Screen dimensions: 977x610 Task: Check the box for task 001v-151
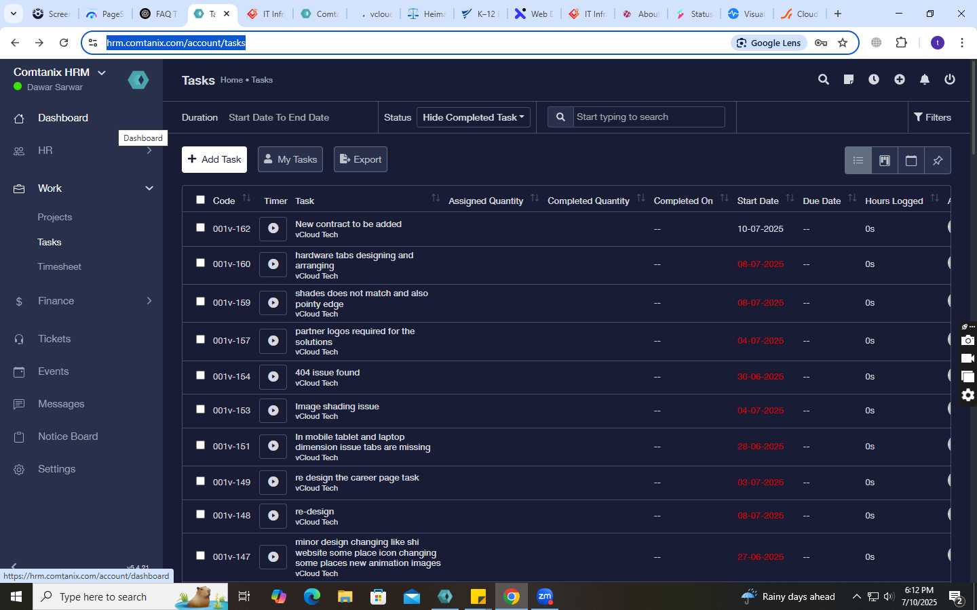(x=200, y=445)
